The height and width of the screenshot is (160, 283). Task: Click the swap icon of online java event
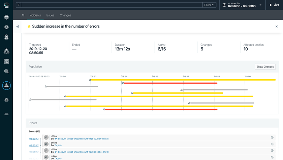pos(46,157)
